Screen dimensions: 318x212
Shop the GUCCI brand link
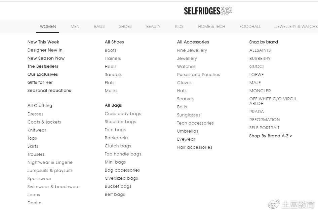tap(256, 67)
